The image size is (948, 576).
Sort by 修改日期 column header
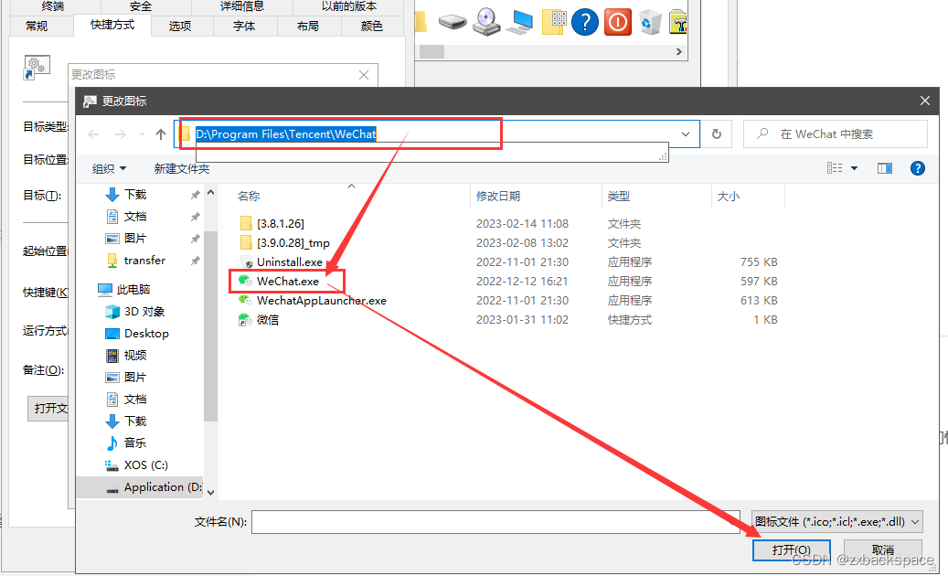pyautogui.click(x=498, y=196)
